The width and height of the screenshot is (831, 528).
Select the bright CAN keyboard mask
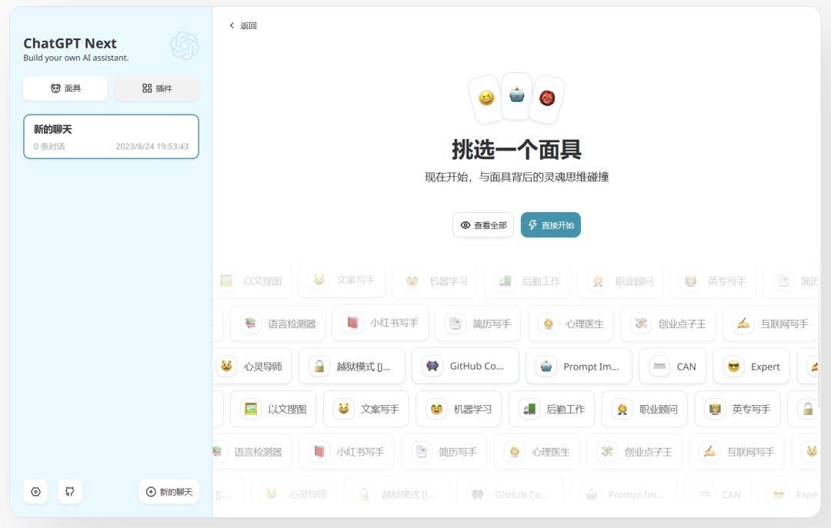[x=672, y=367]
